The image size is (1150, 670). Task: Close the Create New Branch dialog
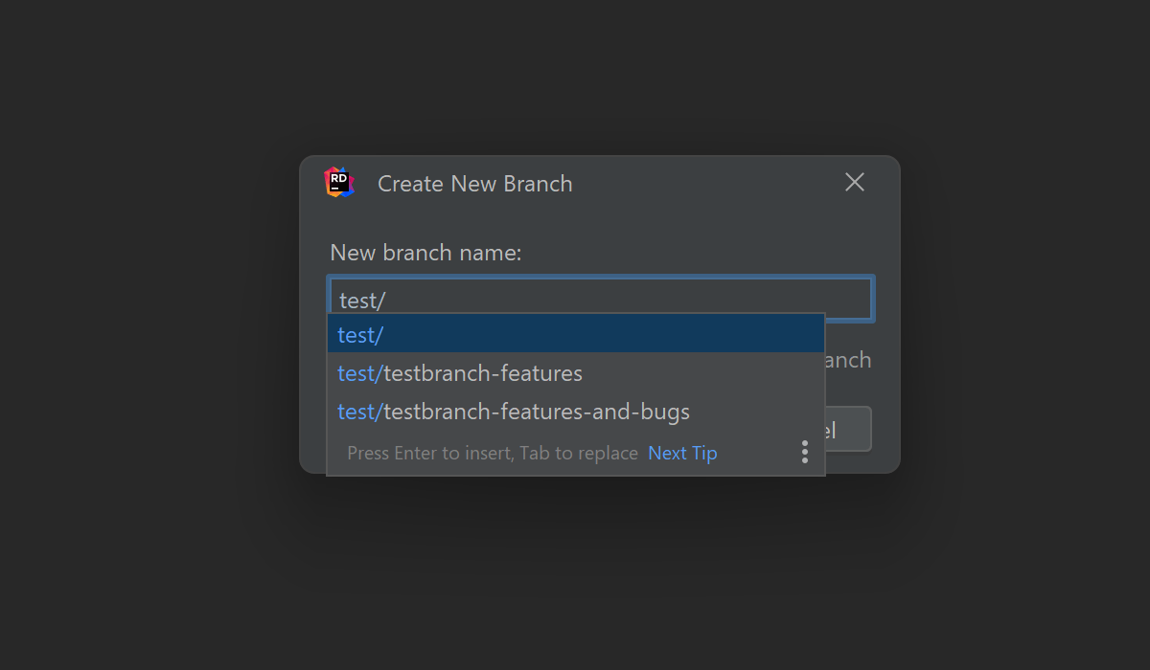[854, 182]
